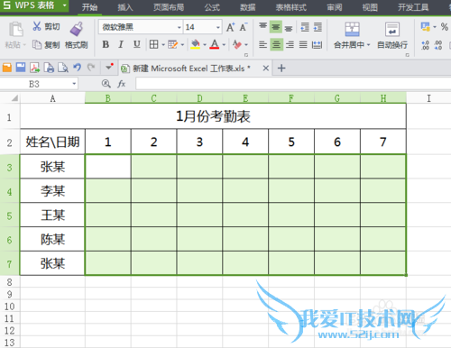
Task: Switch to the 视图 tab
Action: point(370,7)
